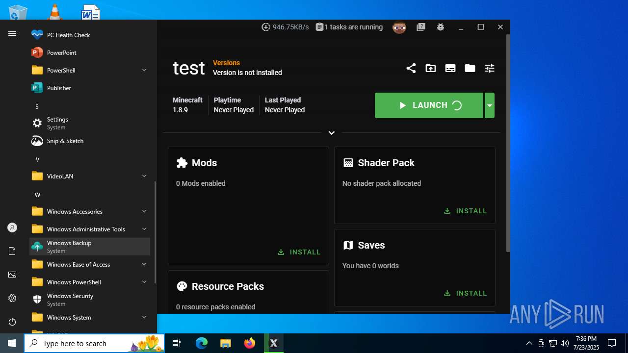Click the Word document desktop icon
The image size is (628, 353).
91,12
